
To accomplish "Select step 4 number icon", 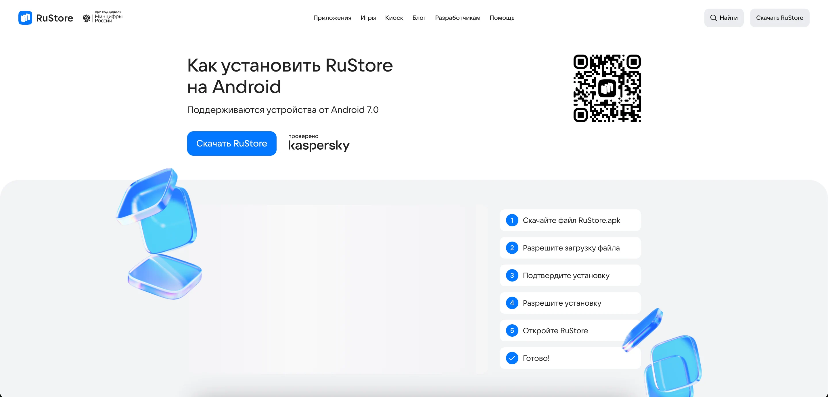I will [x=512, y=303].
